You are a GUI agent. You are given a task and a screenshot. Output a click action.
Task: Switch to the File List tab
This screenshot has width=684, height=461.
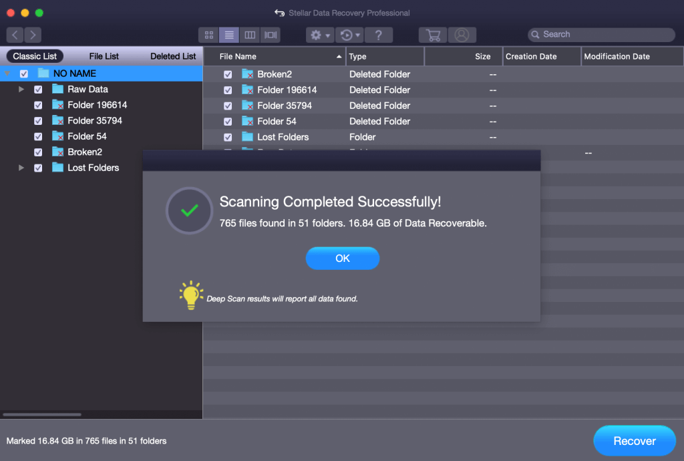(x=104, y=56)
